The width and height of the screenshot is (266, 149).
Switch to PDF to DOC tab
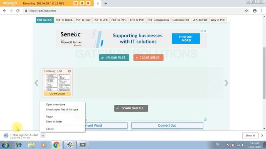pyautogui.click(x=45, y=20)
